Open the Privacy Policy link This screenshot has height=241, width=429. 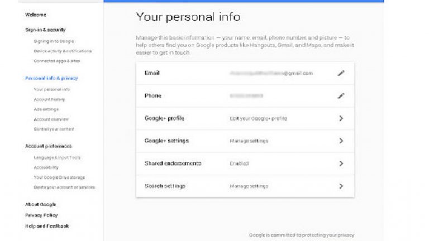(41, 215)
